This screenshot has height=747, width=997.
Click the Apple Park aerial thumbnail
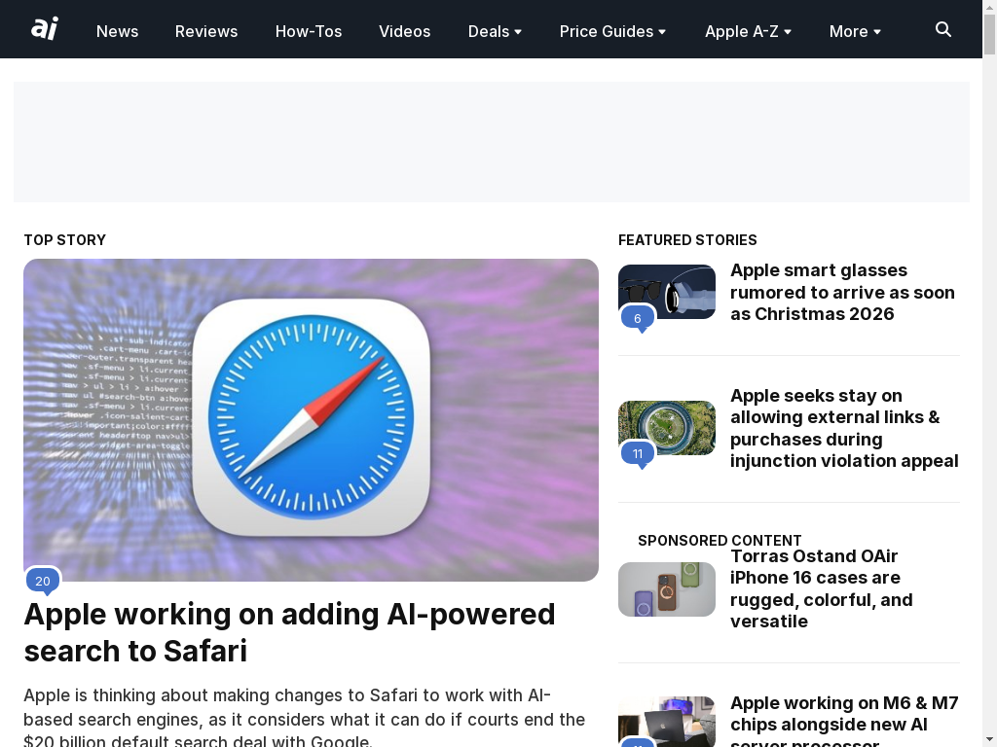[667, 428]
